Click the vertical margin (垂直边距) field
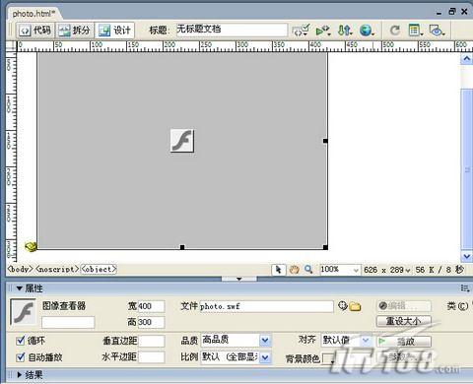 pos(151,341)
